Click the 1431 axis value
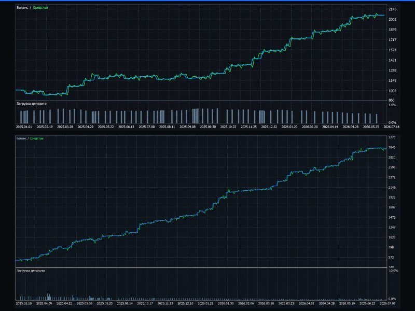This screenshot has height=311, width=415. 393,60
